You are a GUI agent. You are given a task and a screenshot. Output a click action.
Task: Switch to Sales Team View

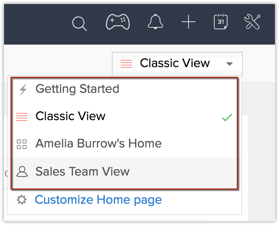pyautogui.click(x=82, y=172)
